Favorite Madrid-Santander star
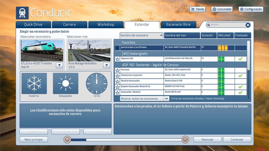 click(117, 82)
